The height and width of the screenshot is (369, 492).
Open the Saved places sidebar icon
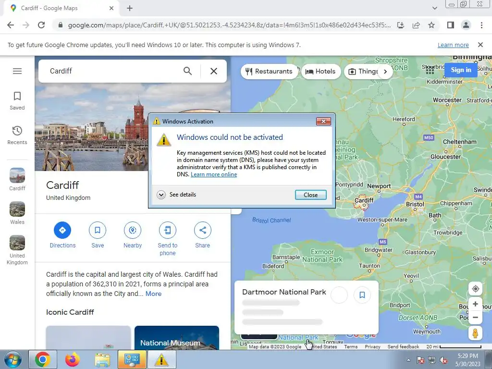pos(17,101)
